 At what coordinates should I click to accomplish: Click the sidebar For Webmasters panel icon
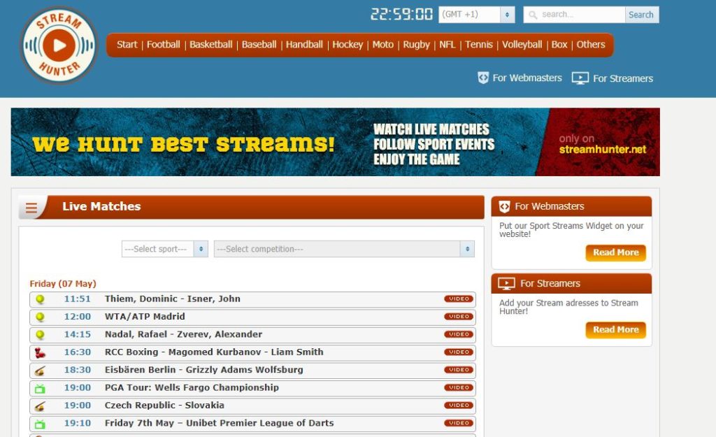point(504,207)
